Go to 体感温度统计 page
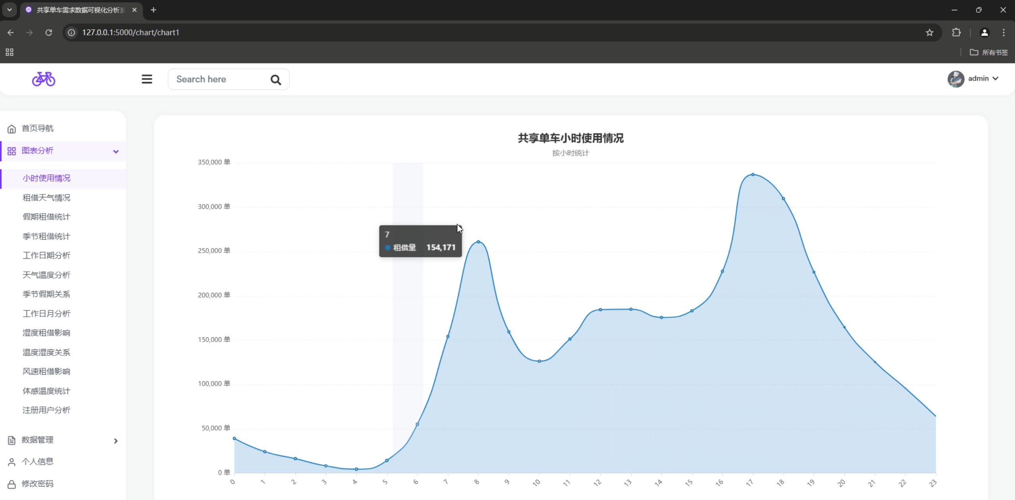Image resolution: width=1015 pixels, height=500 pixels. tap(46, 391)
